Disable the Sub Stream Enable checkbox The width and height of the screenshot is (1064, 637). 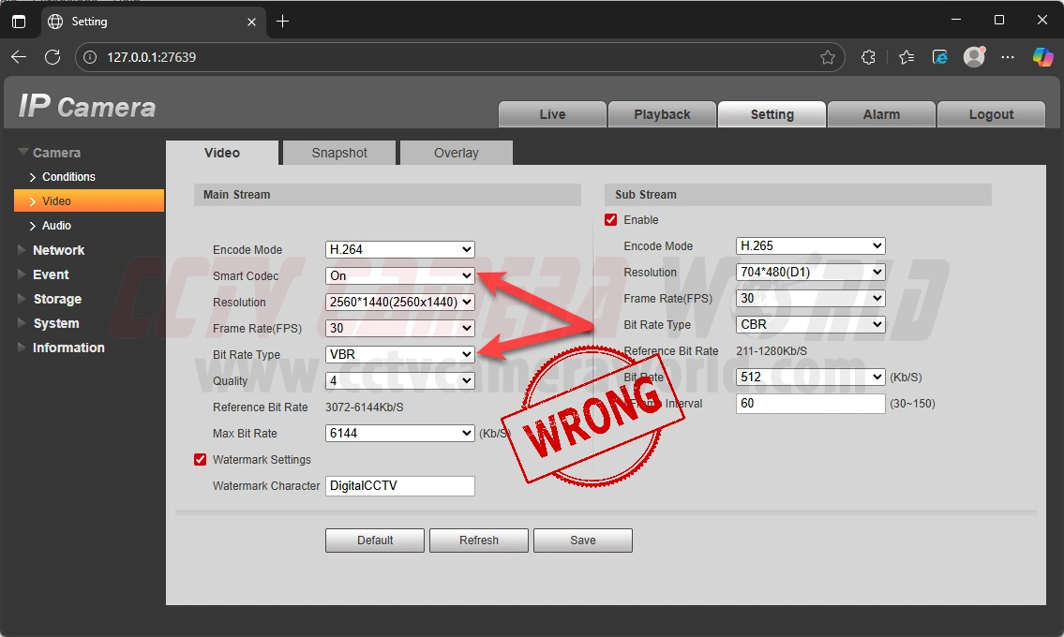(x=611, y=220)
